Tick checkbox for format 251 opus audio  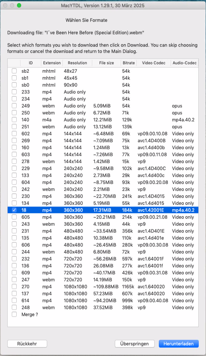point(14,127)
